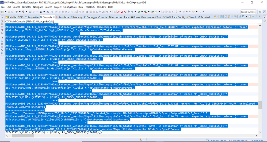Image resolution: width=267 pixels, height=142 pixels.
Task: Switch to the Terminal tab
Action: coord(204,17)
